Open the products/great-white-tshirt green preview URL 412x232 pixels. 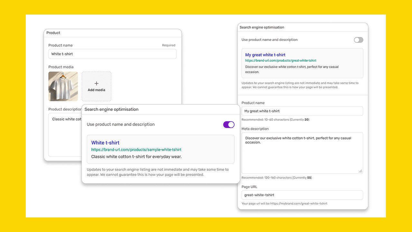[x=281, y=61]
